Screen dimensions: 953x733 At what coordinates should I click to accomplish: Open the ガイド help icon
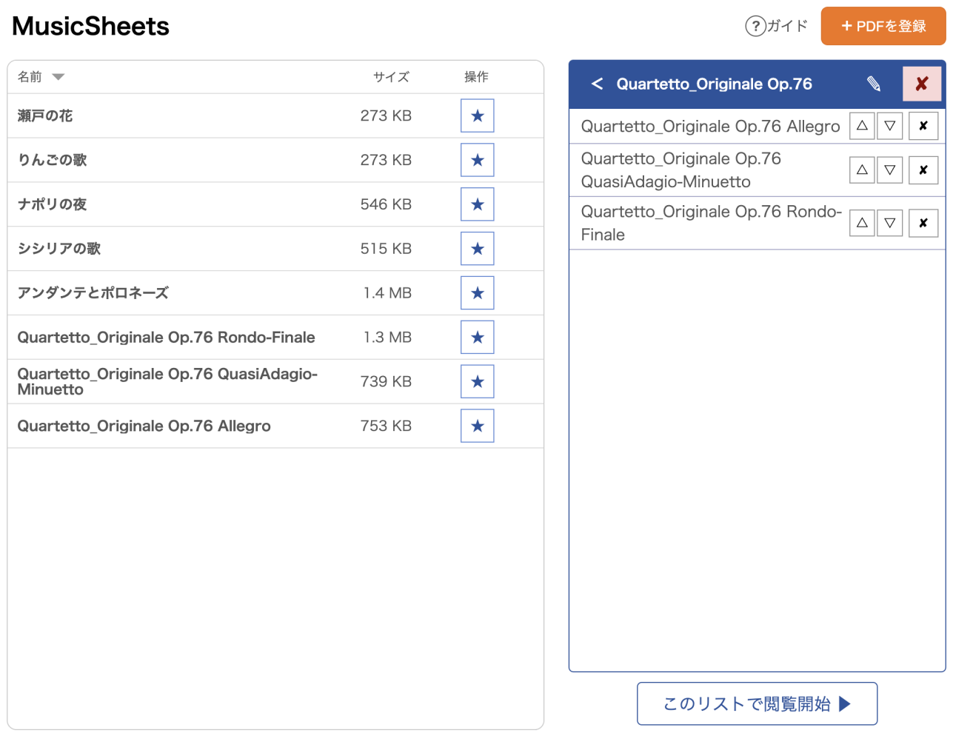tap(755, 27)
